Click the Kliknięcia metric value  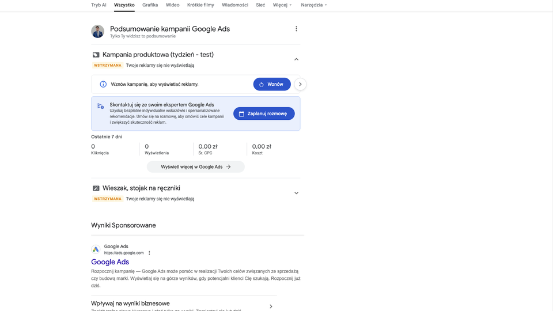click(93, 146)
